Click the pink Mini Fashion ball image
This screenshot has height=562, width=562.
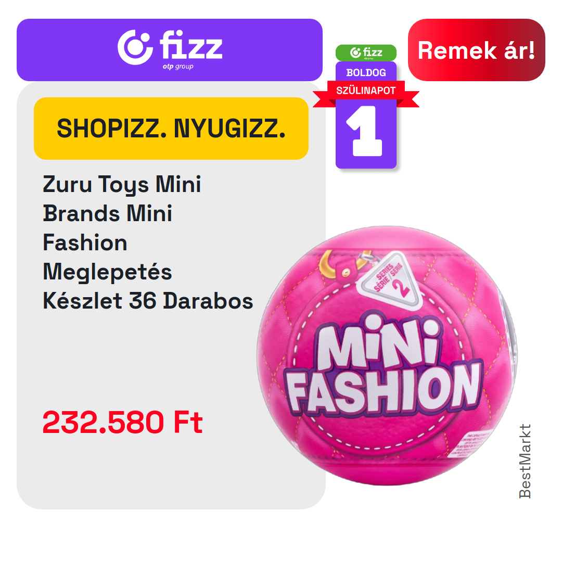point(387,355)
